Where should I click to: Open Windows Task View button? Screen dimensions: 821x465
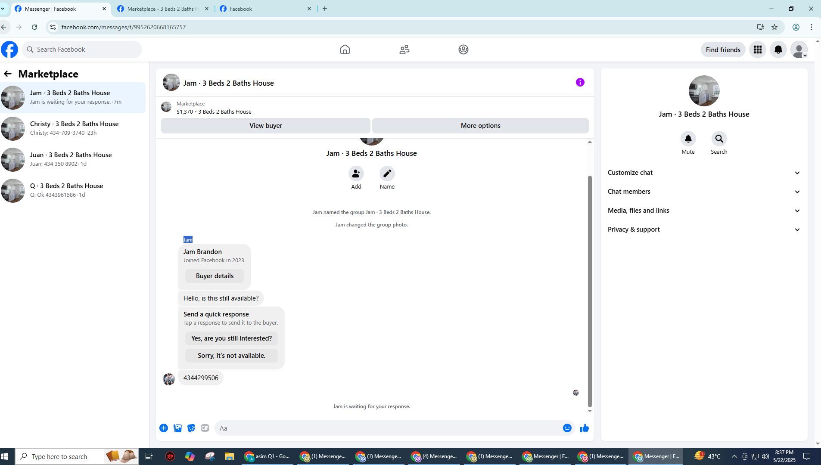pos(149,456)
